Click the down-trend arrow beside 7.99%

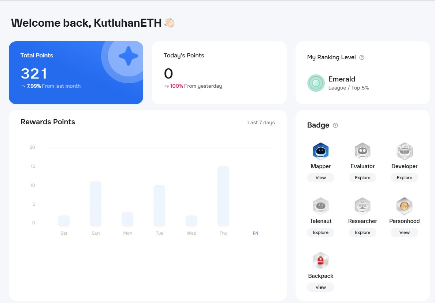point(23,86)
